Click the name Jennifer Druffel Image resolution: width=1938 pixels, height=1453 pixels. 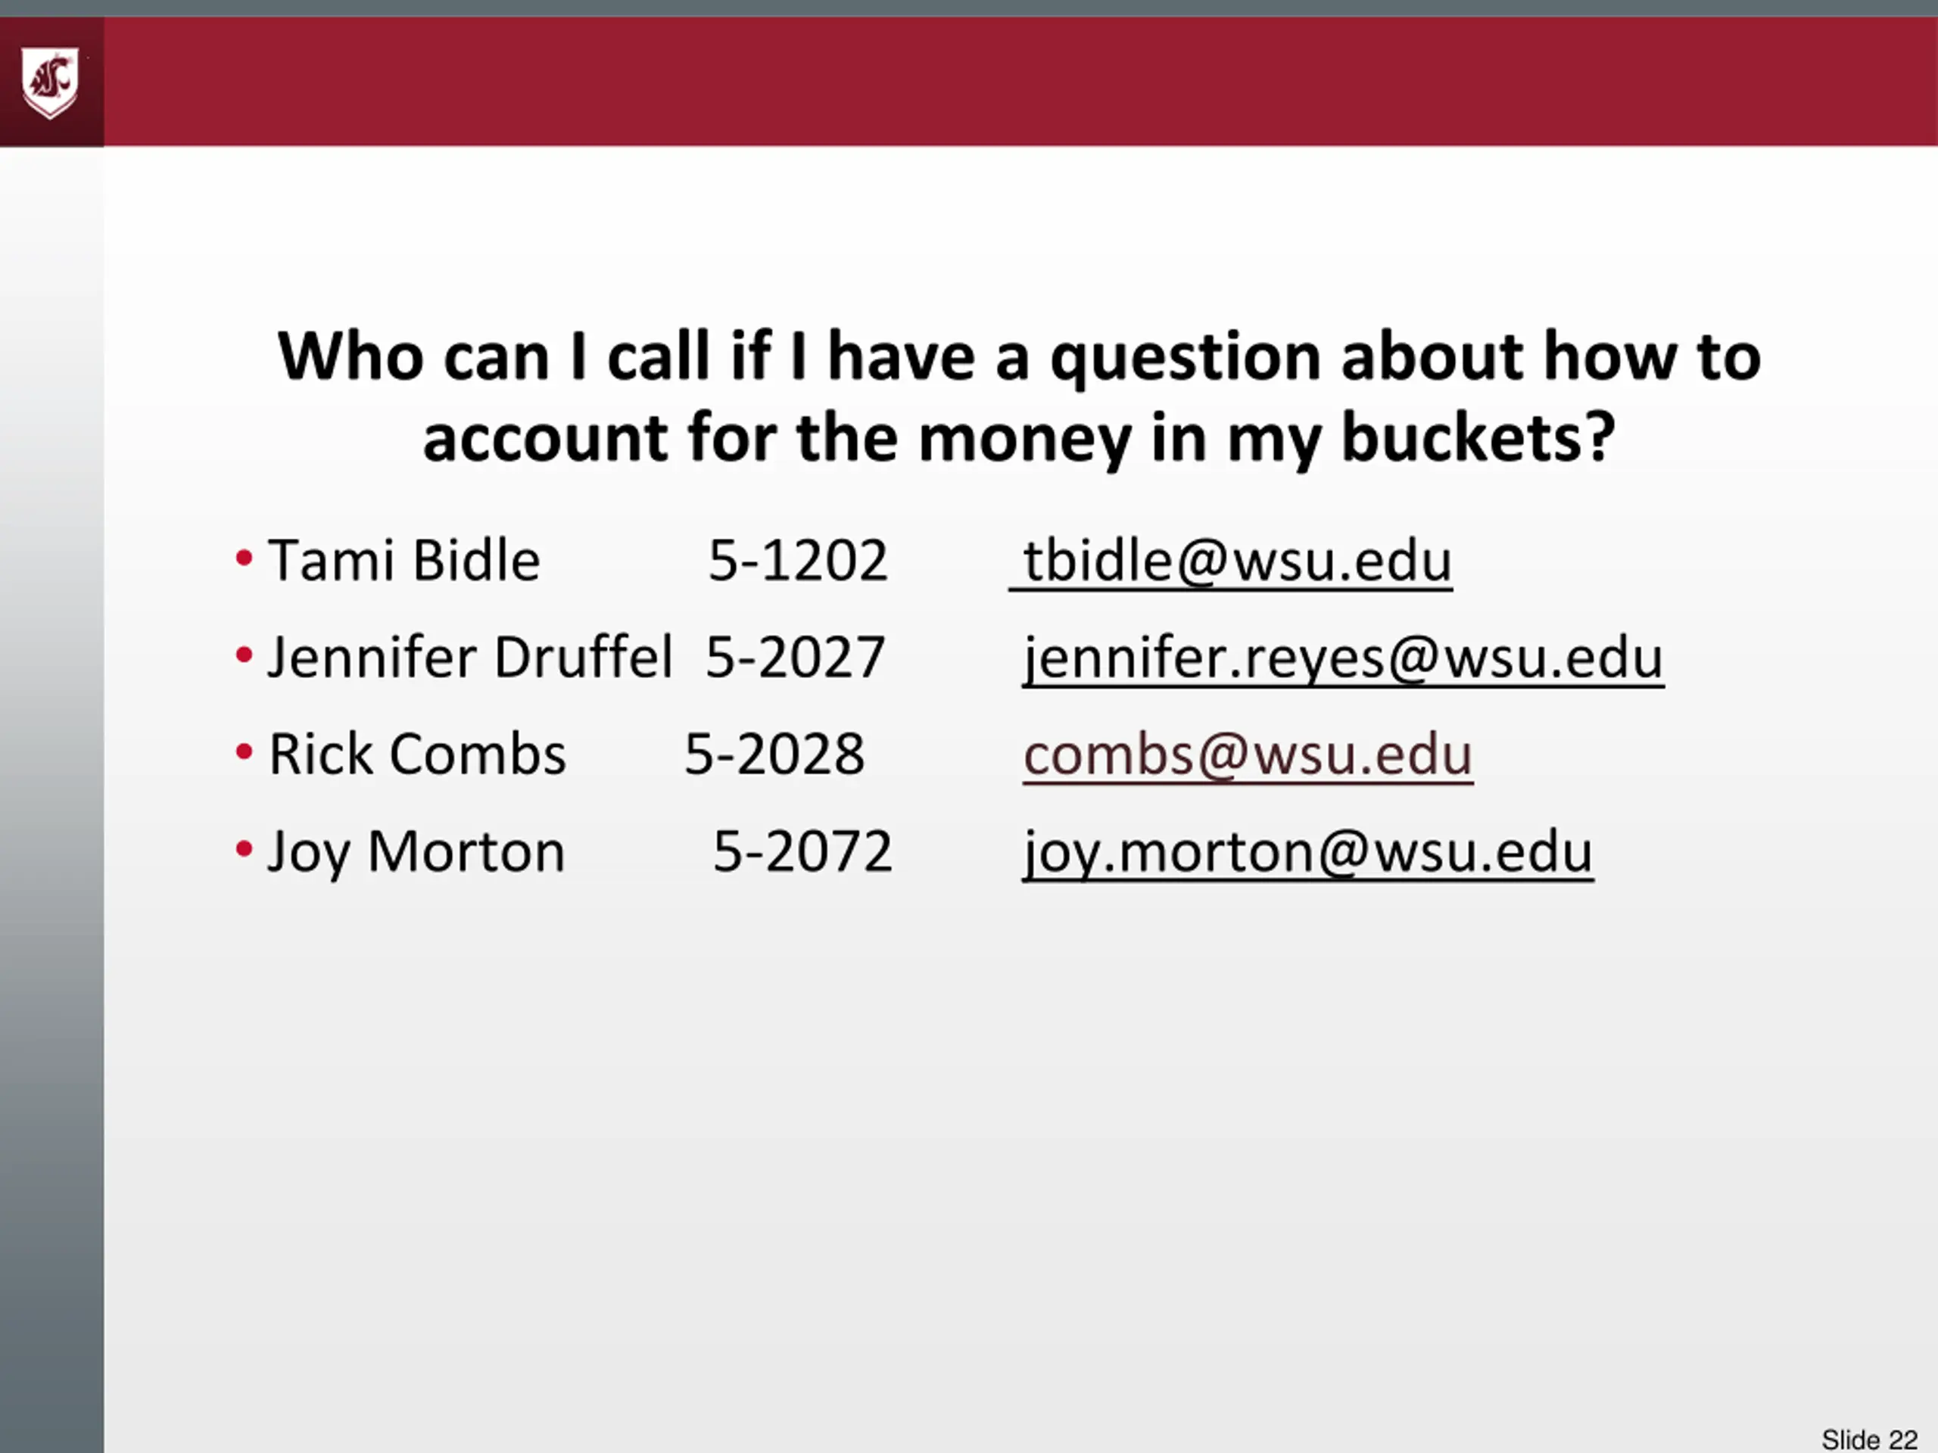469,658
